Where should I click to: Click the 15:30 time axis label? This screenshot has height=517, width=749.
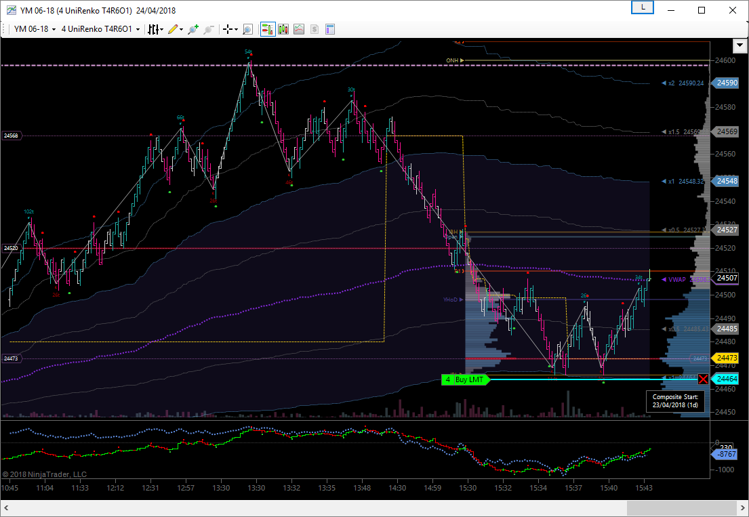coord(468,488)
